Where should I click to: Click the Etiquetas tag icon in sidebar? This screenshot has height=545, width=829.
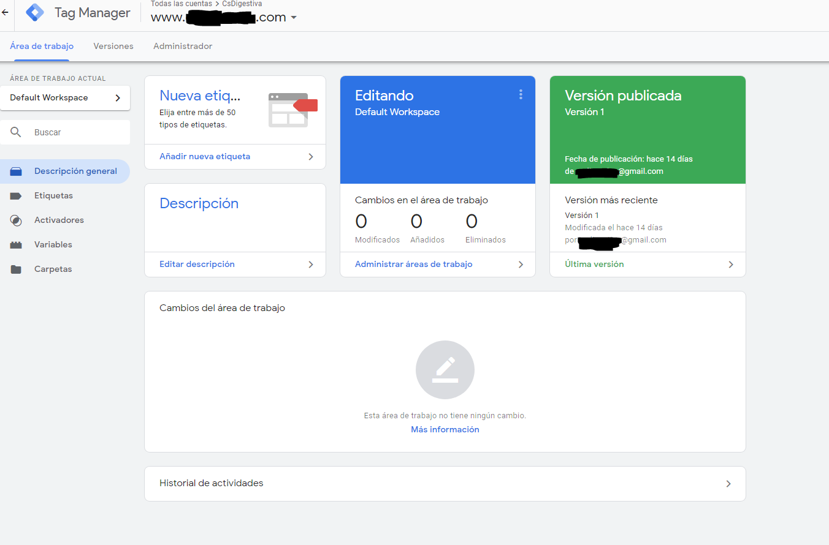(16, 196)
